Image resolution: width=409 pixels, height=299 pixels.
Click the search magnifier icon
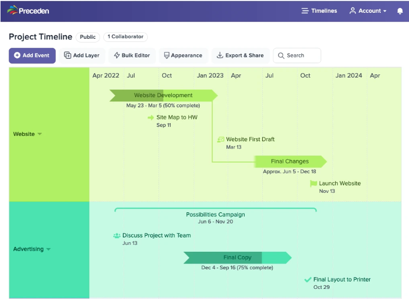(x=281, y=55)
